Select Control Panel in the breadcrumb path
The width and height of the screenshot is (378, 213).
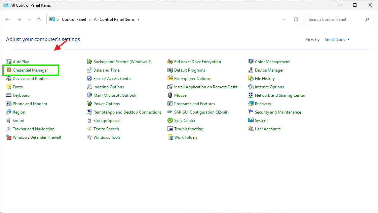pyautogui.click(x=74, y=19)
